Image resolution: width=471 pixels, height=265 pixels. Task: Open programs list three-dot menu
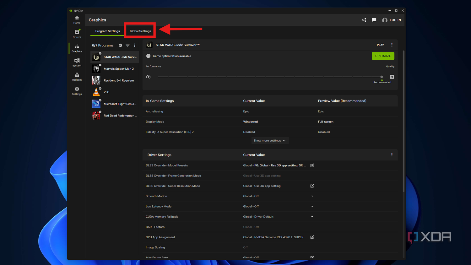(x=135, y=45)
